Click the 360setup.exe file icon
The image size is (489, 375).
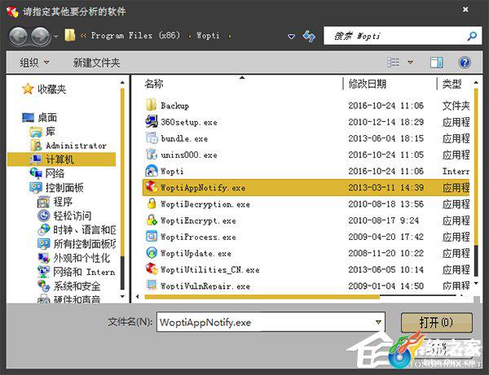pos(152,121)
